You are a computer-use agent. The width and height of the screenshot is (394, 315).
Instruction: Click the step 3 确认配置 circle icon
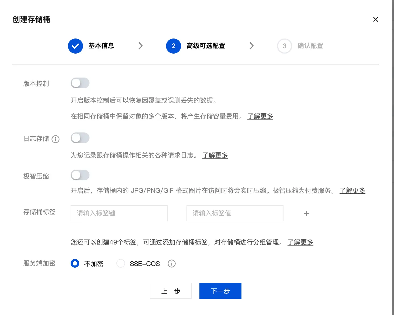click(x=284, y=46)
